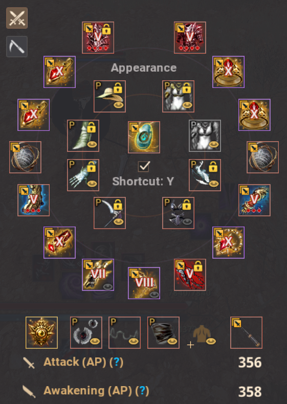Click the red helmet V equipment slot
This screenshot has width=287, height=404.
click(98, 38)
